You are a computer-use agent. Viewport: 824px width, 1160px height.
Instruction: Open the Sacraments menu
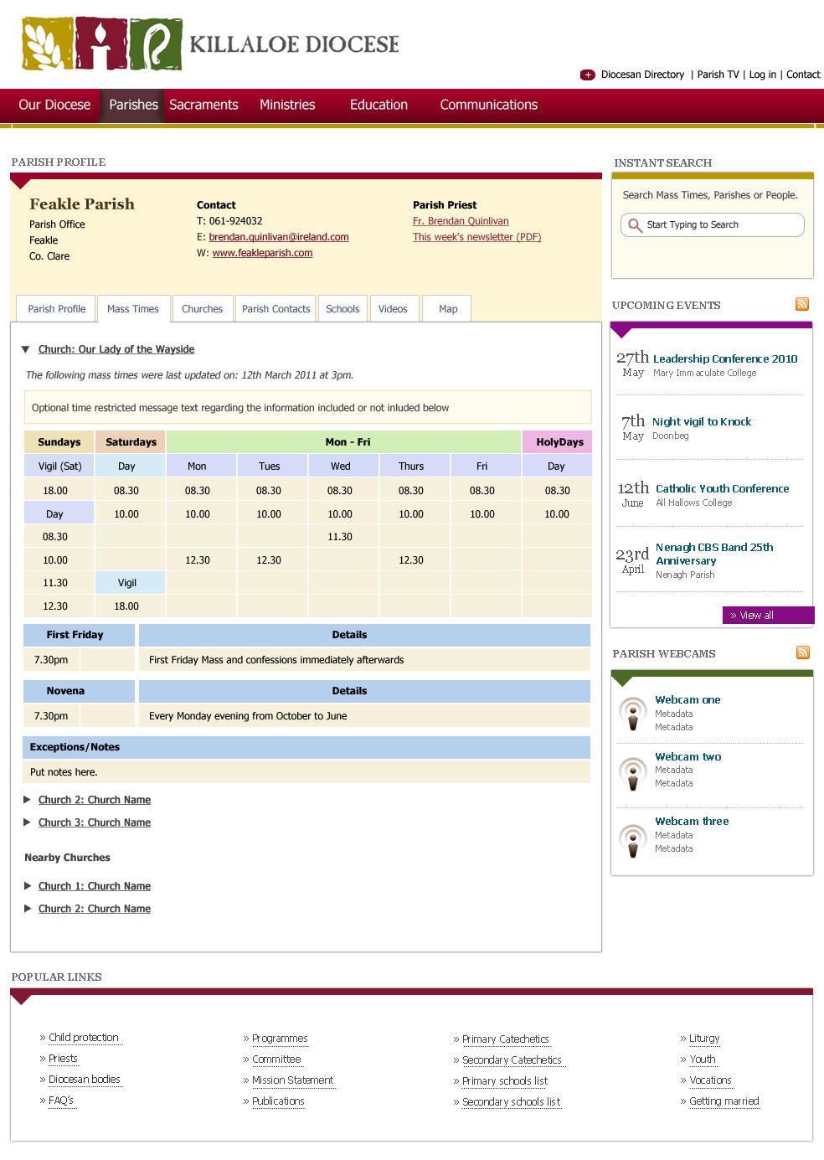coord(203,105)
